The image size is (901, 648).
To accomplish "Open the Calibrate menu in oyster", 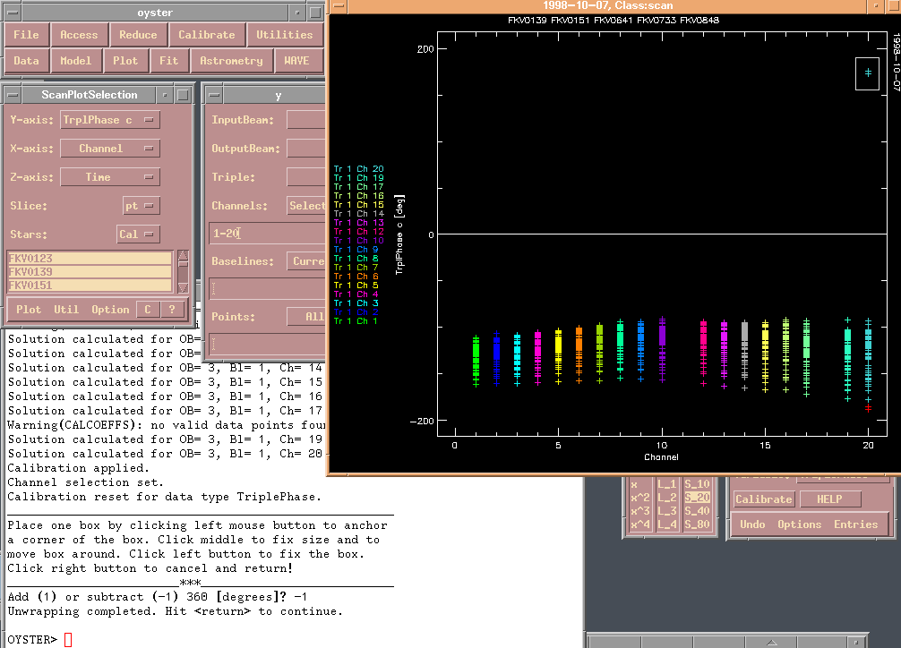I will 206,35.
